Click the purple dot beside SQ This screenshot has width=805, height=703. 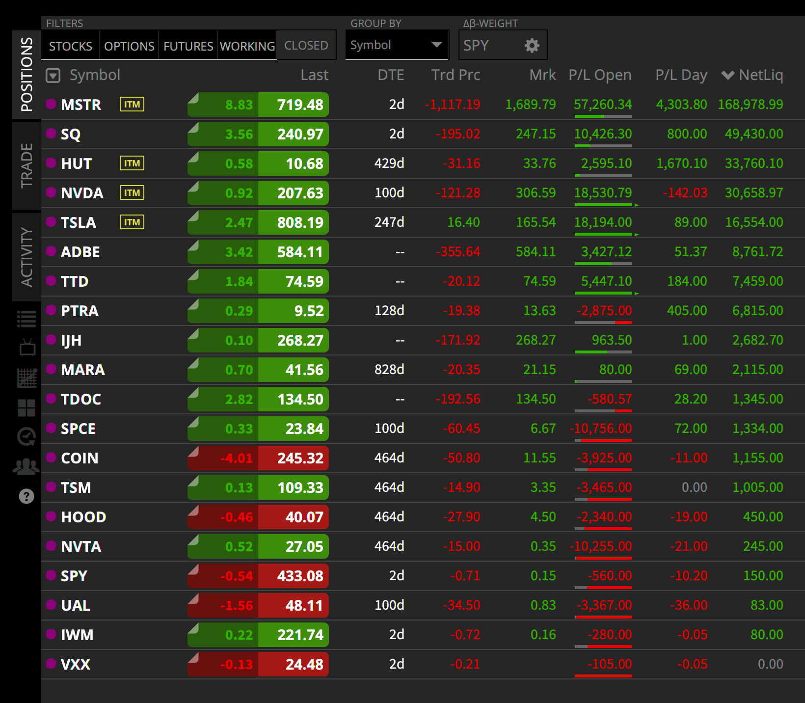click(51, 134)
